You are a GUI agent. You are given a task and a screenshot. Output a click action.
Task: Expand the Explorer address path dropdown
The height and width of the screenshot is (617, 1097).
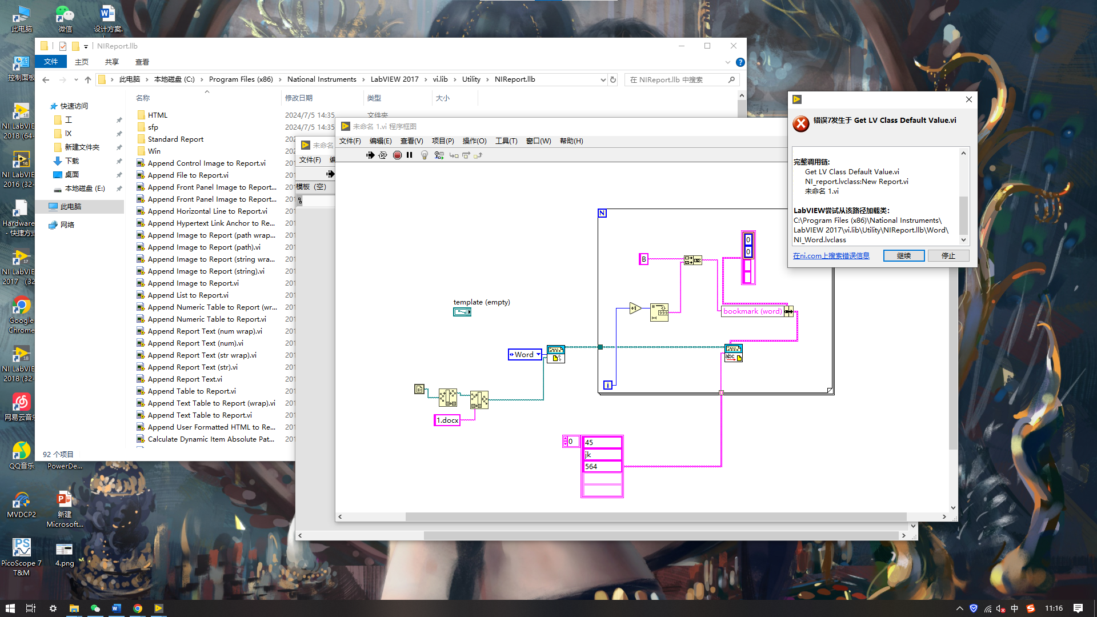click(603, 80)
